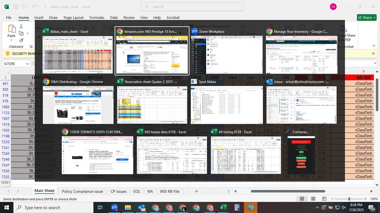Open Customize Quick Access Toolbar dropdown
The image size is (380, 213).
[45, 7]
